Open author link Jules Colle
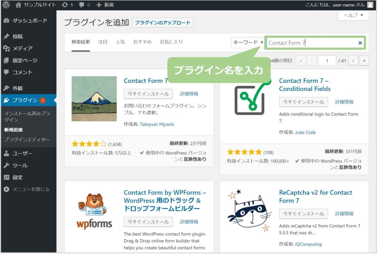 click(x=305, y=133)
